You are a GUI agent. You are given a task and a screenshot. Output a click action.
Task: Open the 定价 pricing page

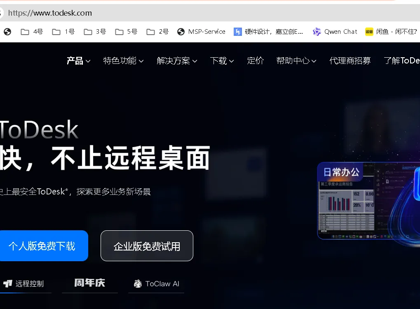(255, 61)
